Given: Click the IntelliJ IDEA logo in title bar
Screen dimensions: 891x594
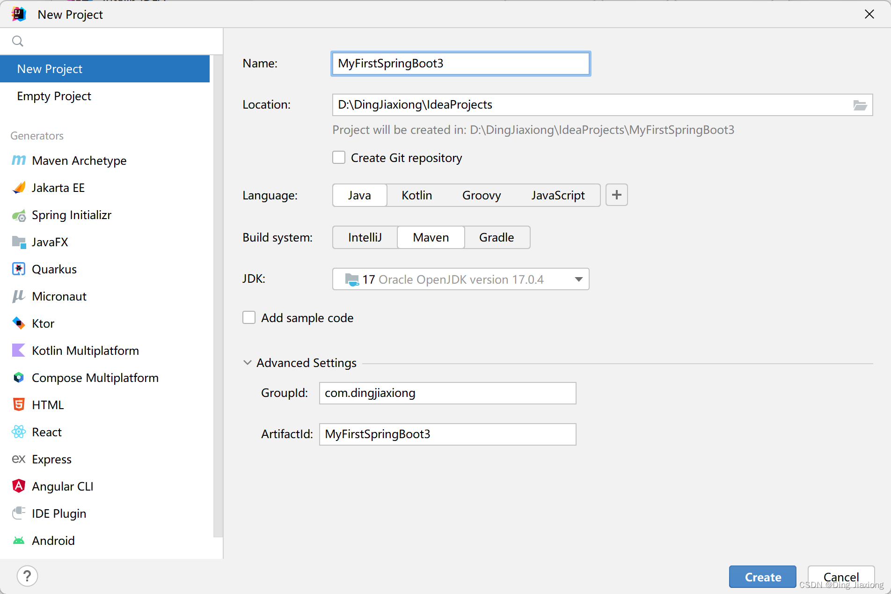Looking at the screenshot, I should click(19, 14).
